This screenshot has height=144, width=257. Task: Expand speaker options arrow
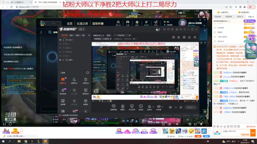(163, 107)
